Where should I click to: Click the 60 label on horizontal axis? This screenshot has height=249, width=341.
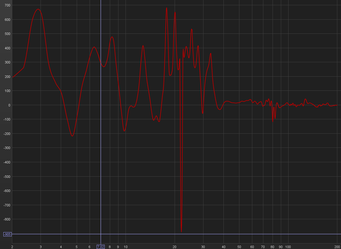point(252,247)
